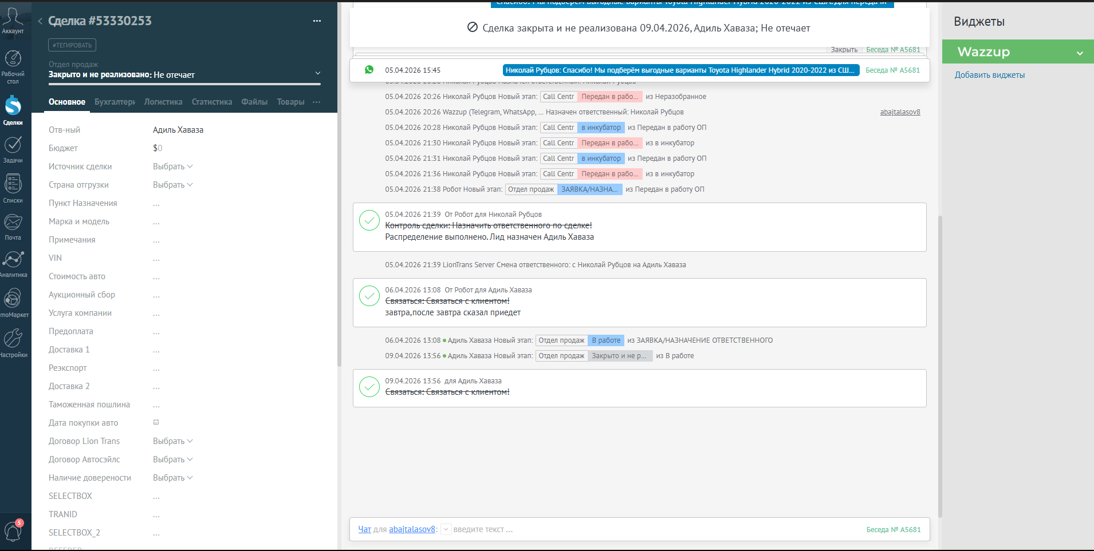Open Договор Автосэйлс Выбрать dropdown
Image resolution: width=1094 pixels, height=551 pixels.
pos(172,459)
